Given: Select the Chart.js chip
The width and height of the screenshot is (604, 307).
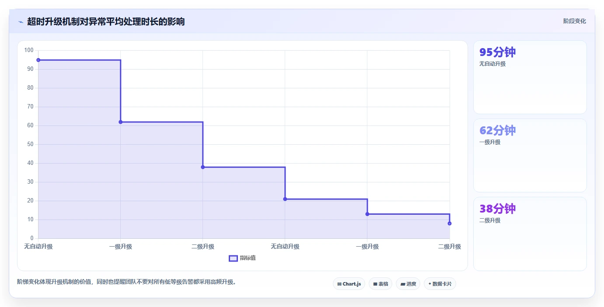Looking at the screenshot, I should coord(349,284).
